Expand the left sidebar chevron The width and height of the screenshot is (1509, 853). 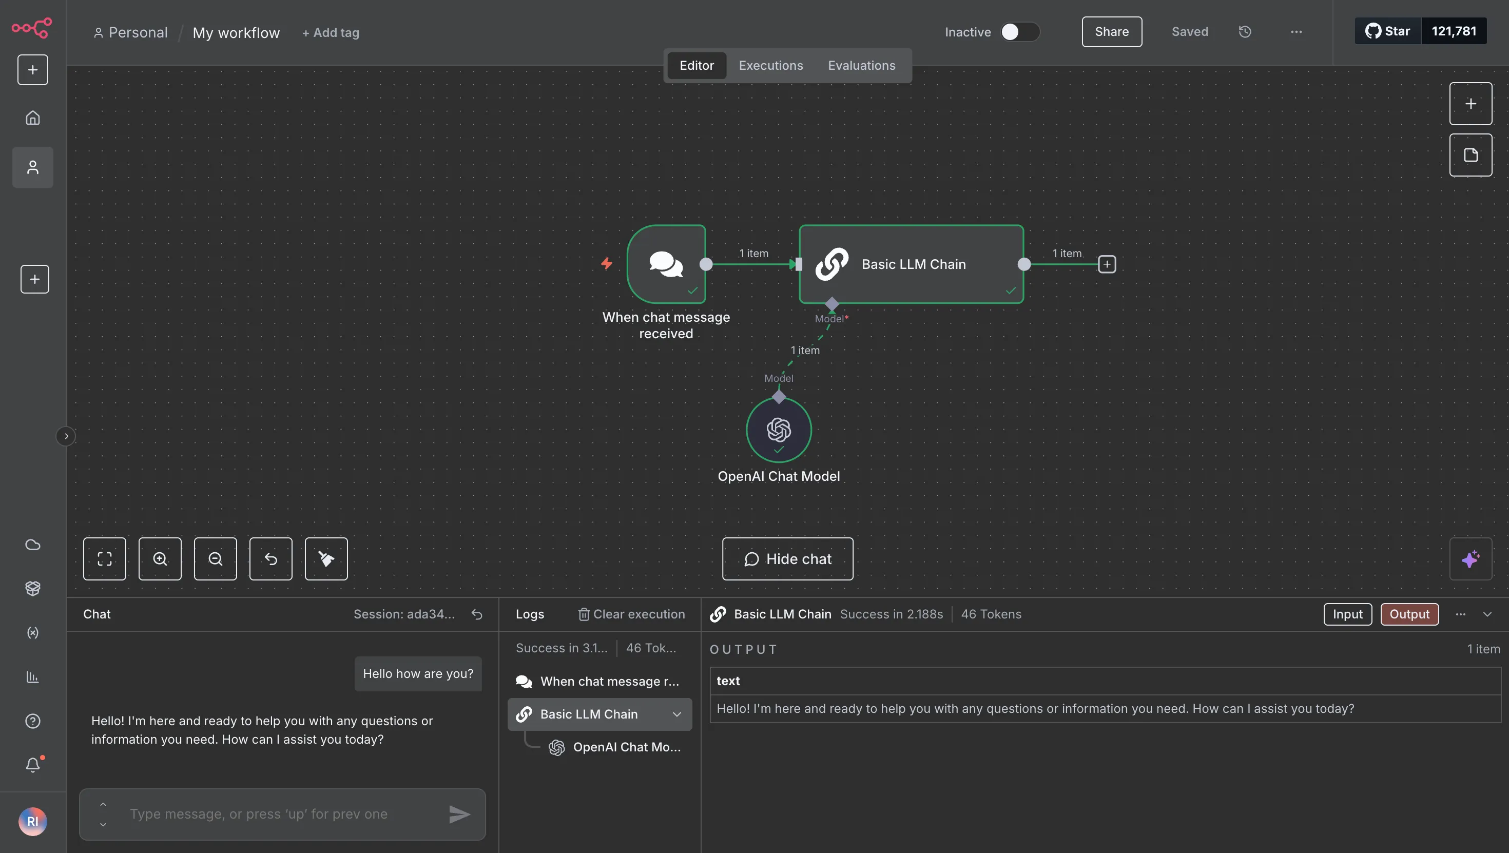66,436
